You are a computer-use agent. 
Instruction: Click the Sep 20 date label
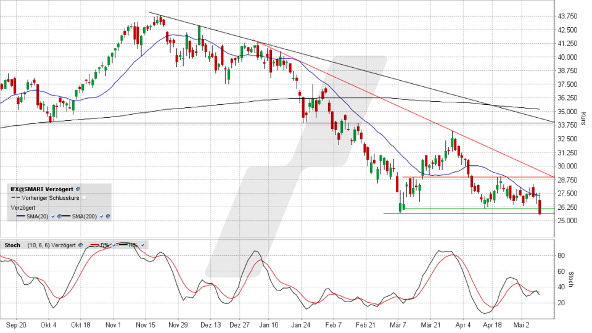pos(16,325)
